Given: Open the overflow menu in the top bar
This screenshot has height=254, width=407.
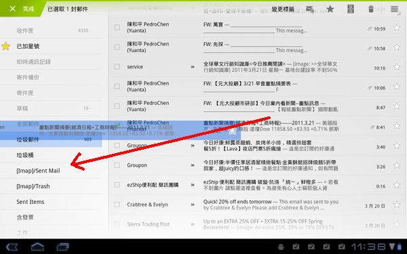Looking at the screenshot, I should point(395,9).
